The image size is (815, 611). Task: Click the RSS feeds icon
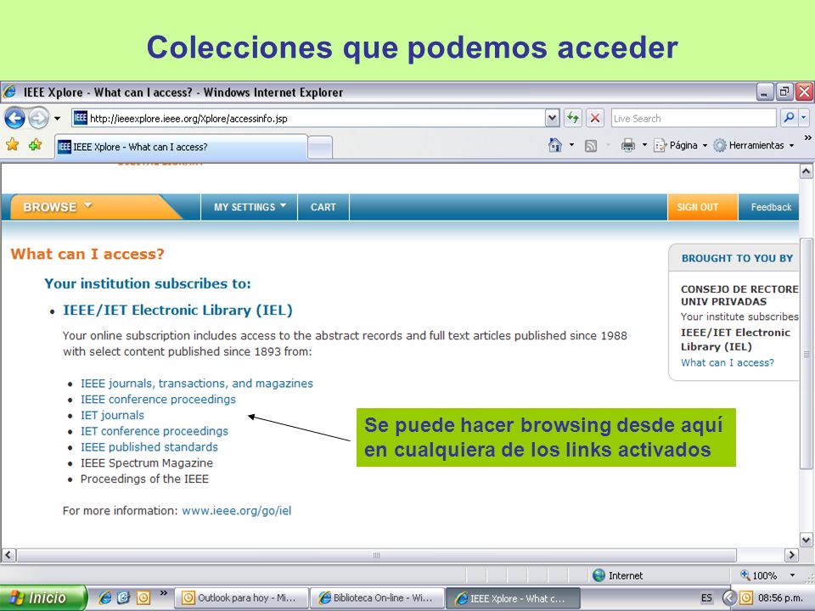[591, 146]
